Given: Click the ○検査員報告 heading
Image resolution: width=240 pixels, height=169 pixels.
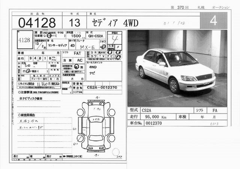Looking at the screenshot, I should (27, 115).
